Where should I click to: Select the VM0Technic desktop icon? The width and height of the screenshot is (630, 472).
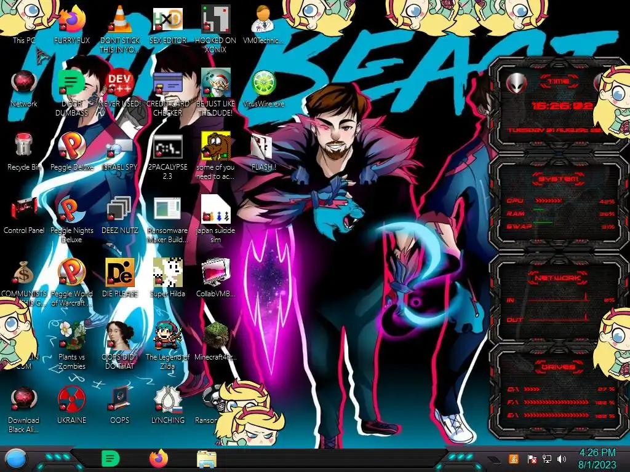pyautogui.click(x=263, y=24)
